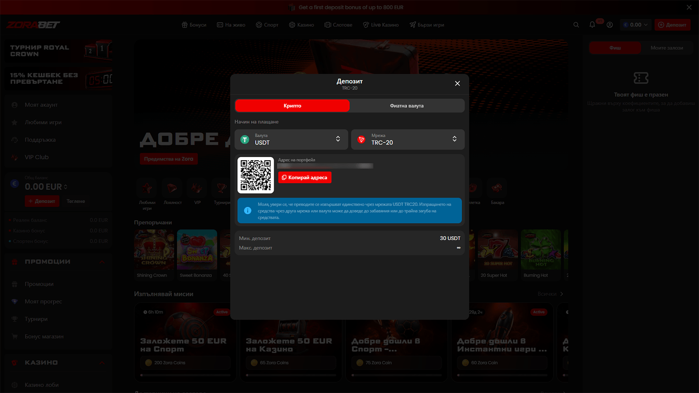Click the sidebar Депозит button
Screen dimensions: 699x393
[x=42, y=201]
